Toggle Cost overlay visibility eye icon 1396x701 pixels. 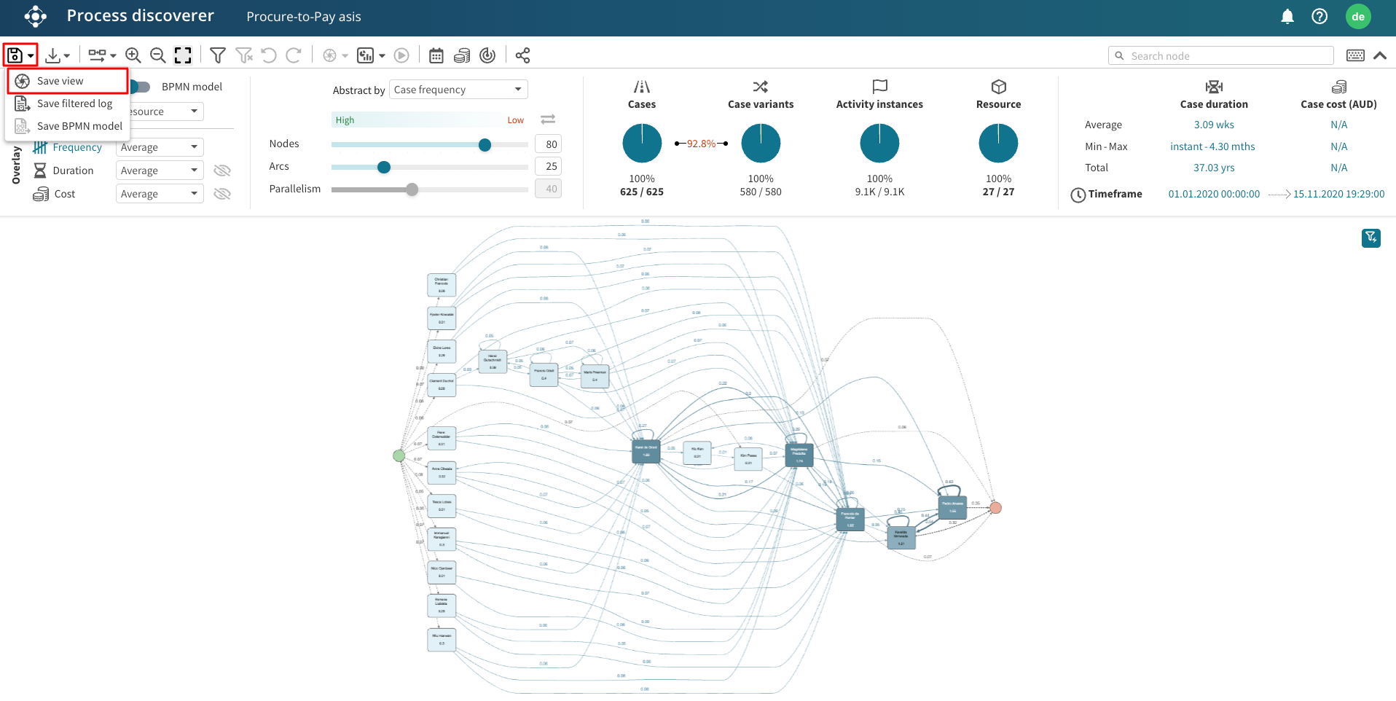tap(222, 194)
